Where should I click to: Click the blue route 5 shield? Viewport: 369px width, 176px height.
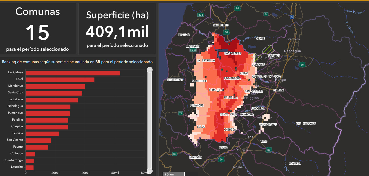coord(292,17)
